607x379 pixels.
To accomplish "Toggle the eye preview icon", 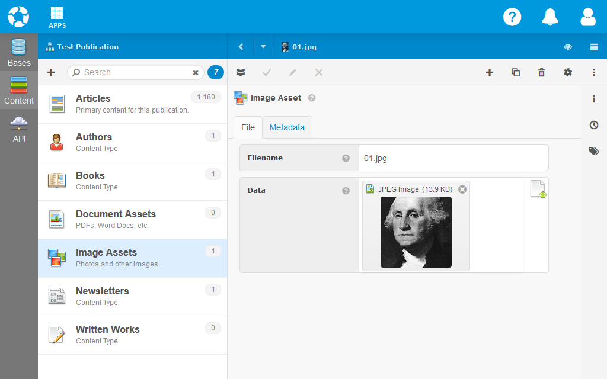I will click(568, 47).
